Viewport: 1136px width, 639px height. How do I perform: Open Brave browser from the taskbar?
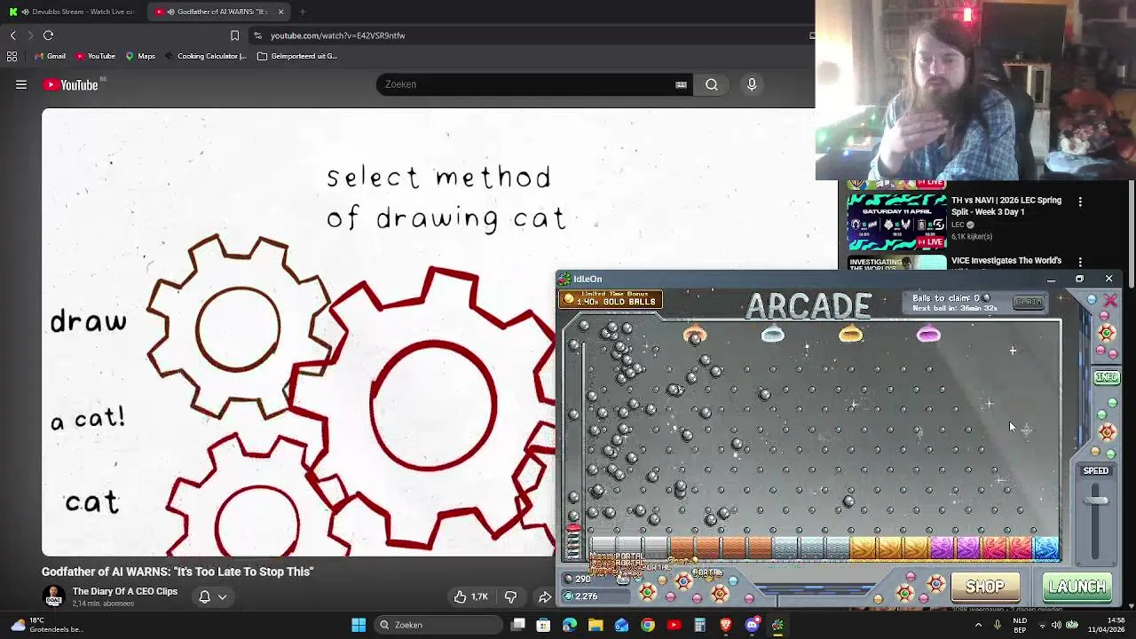click(x=726, y=625)
